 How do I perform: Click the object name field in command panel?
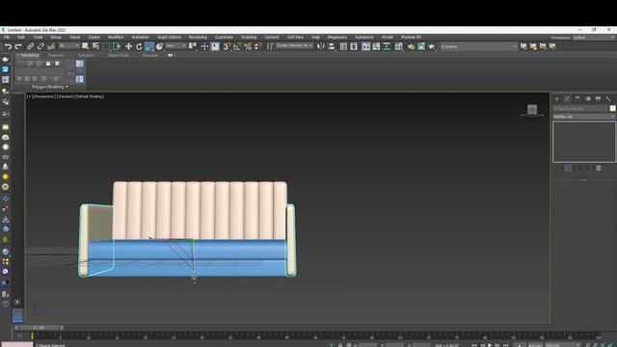point(580,108)
